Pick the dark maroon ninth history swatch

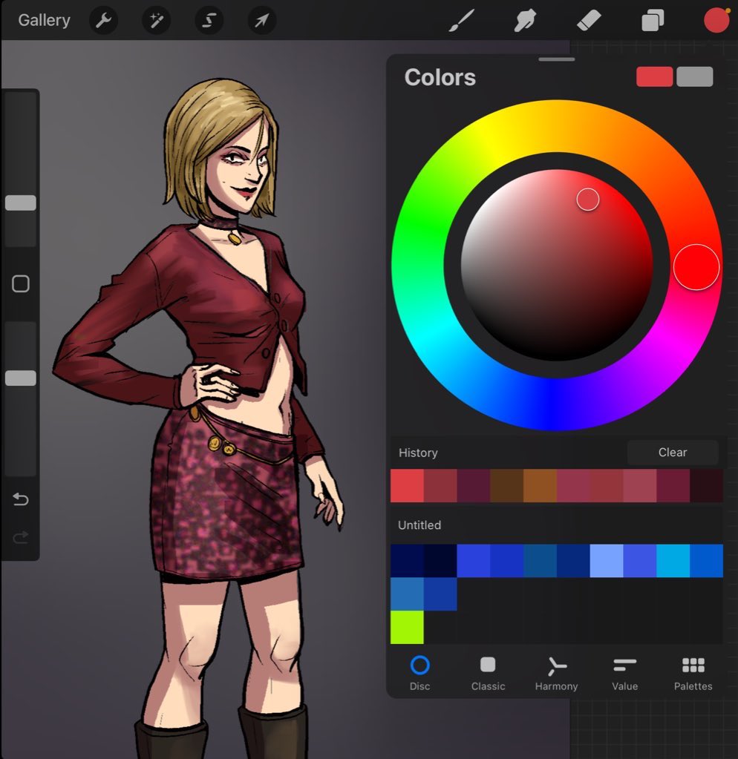[673, 485]
